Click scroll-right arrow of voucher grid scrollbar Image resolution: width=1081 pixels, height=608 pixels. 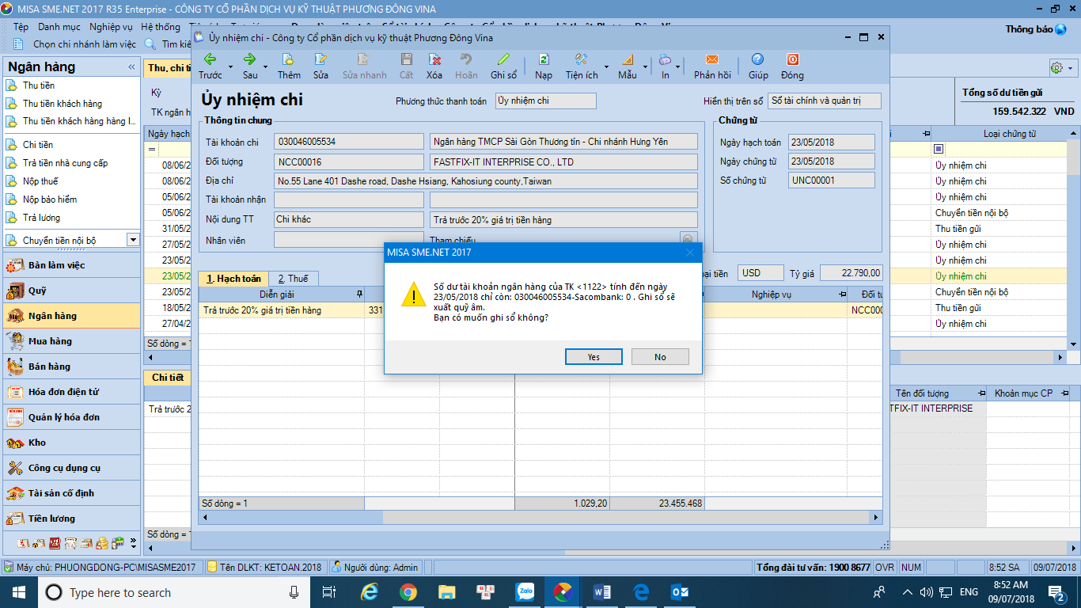click(876, 518)
